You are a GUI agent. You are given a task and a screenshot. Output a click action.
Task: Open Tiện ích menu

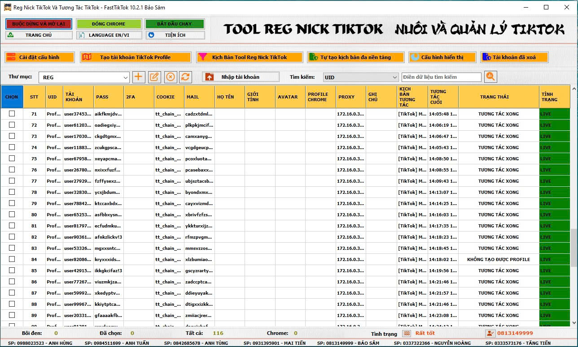[175, 35]
